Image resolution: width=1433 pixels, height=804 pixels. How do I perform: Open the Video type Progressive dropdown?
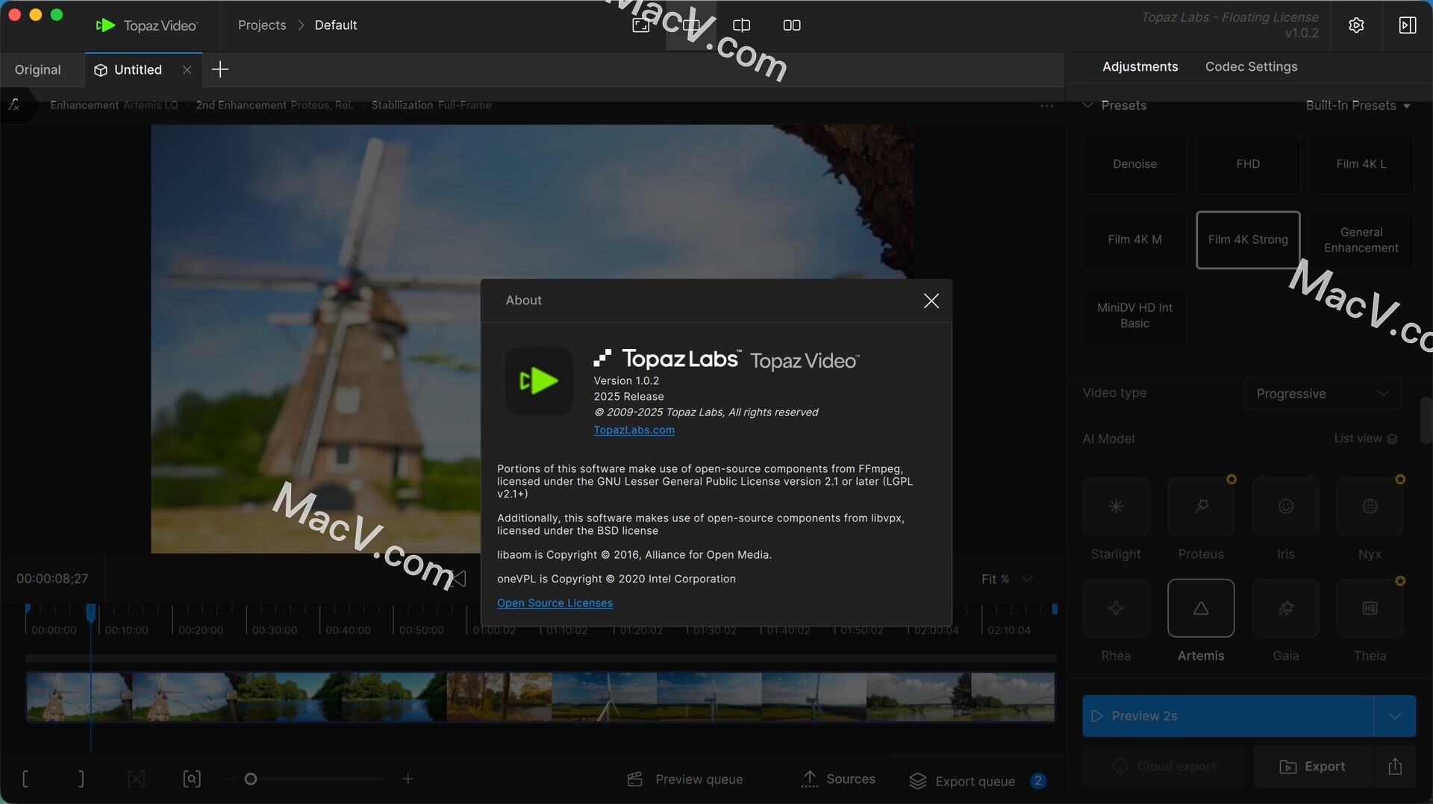(1322, 393)
